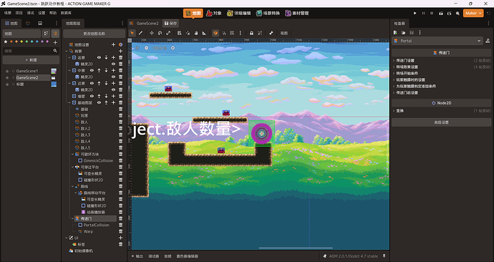Image resolution: width=494 pixels, height=262 pixels.
Task: Select the scale tool in viewport toolbar
Action: 168,33
